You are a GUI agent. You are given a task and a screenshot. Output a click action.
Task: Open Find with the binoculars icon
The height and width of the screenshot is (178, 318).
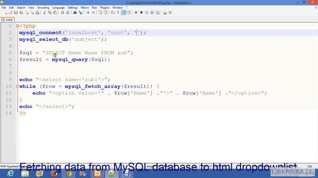75,13
